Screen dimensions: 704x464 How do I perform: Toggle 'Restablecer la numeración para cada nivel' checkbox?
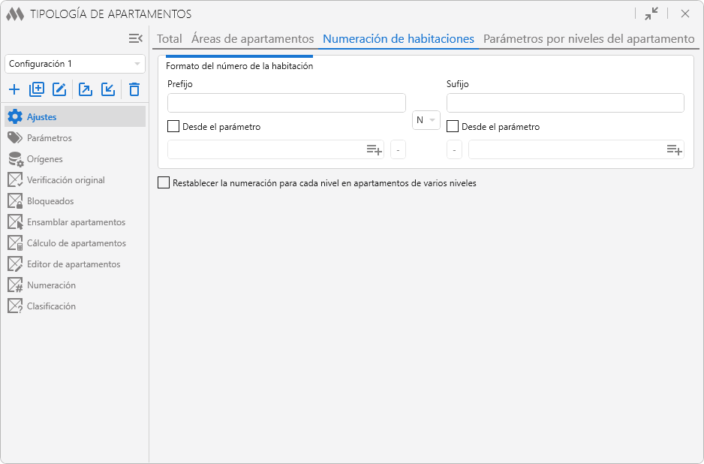pyautogui.click(x=164, y=182)
